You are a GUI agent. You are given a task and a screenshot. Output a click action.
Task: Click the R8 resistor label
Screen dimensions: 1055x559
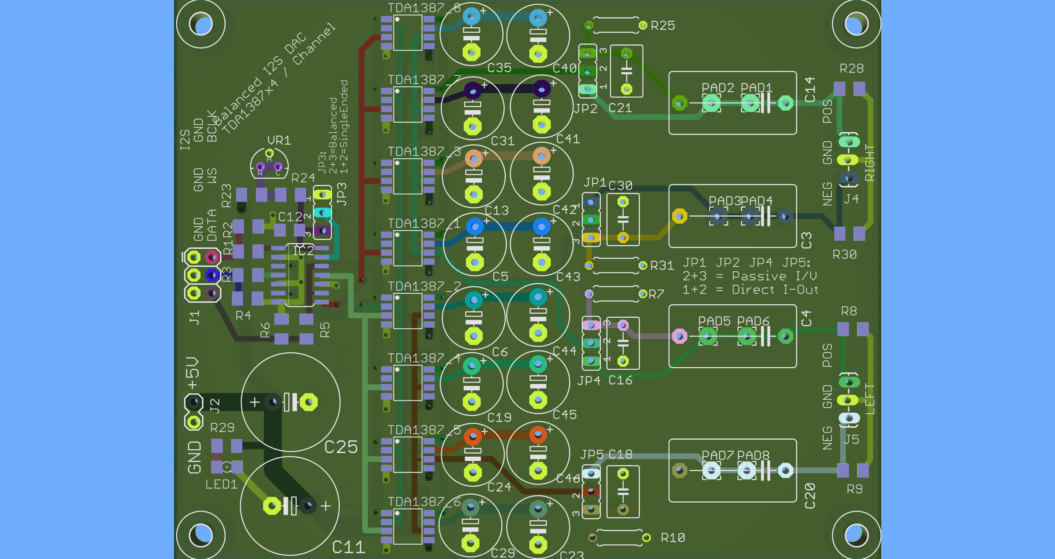tap(849, 311)
